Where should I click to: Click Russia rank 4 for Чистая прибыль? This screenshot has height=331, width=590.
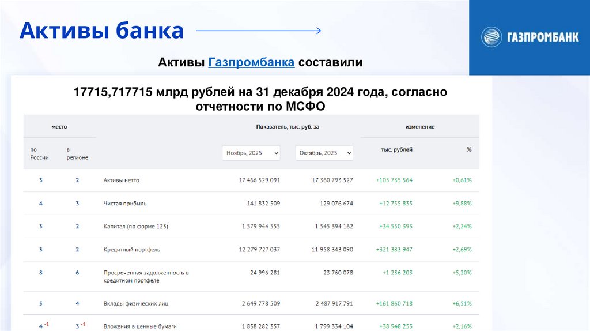click(x=41, y=204)
